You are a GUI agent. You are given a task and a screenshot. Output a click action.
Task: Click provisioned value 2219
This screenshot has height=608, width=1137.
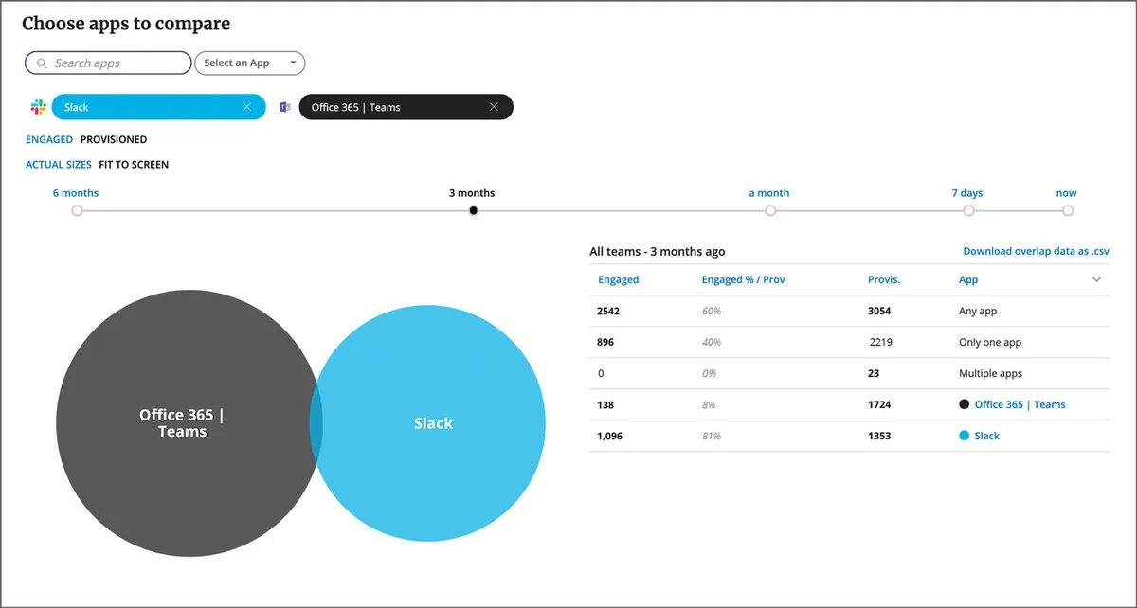click(x=881, y=342)
